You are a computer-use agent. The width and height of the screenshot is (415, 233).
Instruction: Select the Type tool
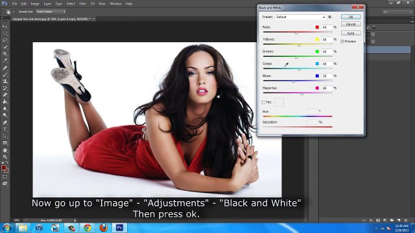(5, 129)
